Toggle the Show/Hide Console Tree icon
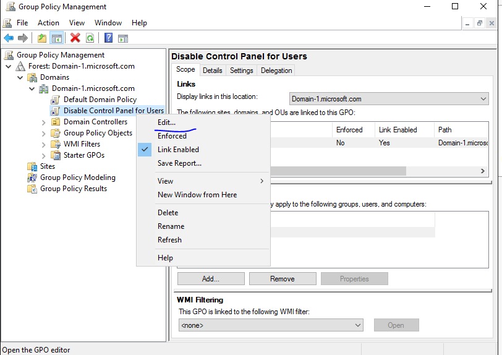Viewport: 502px width, 355px height. (x=57, y=38)
